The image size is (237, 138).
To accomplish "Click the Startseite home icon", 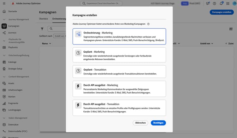I will 4,11.
